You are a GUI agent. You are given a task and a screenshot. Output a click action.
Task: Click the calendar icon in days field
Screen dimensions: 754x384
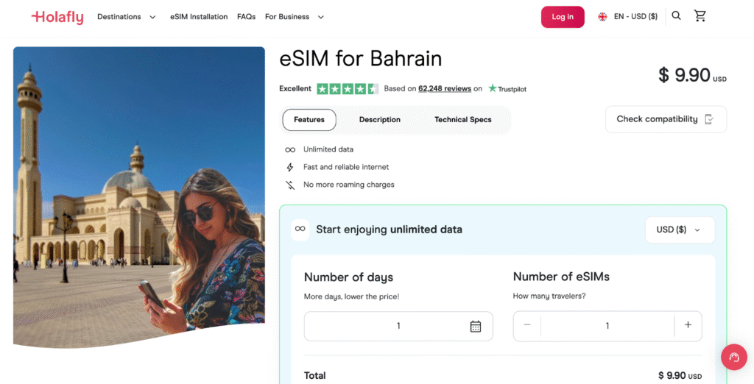pyautogui.click(x=476, y=326)
